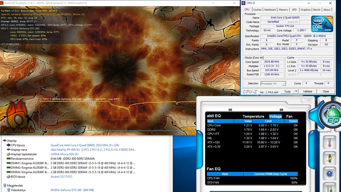The height and width of the screenshot is (192, 341).
Task: Switch to CPU-Z Caches tab
Action: pos(257,10)
